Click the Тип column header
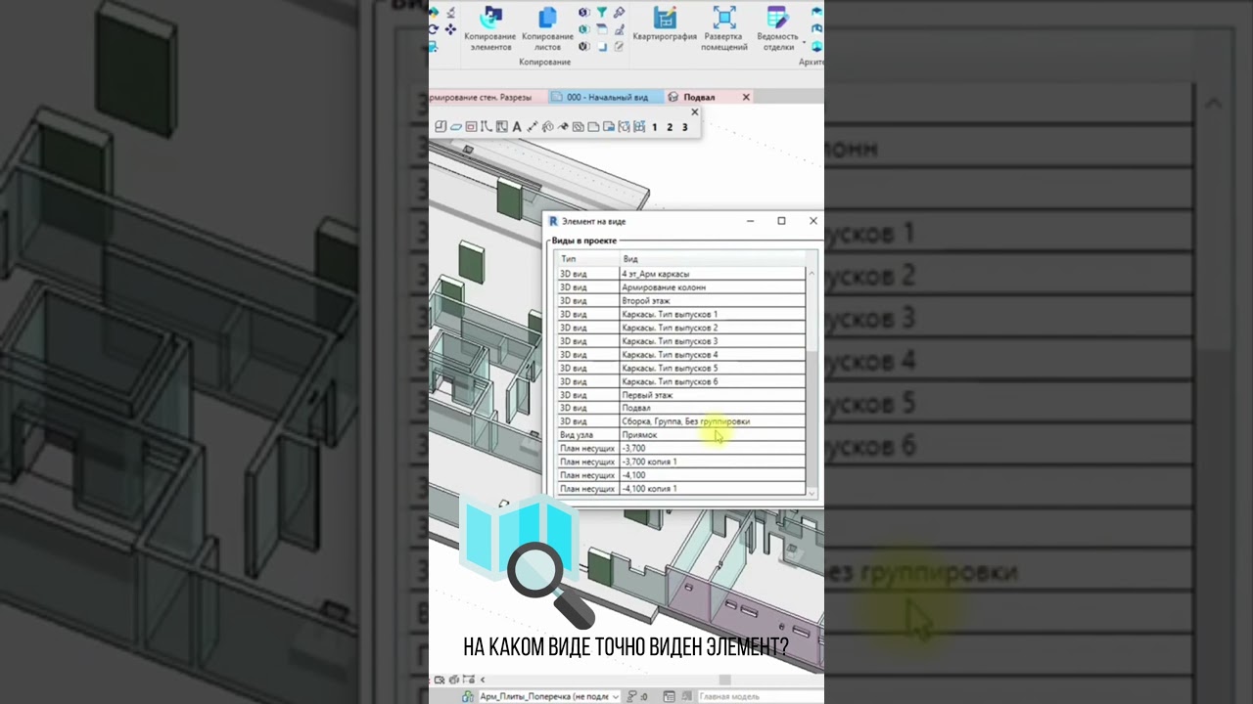Screen dimensions: 1253x704 [588, 259]
